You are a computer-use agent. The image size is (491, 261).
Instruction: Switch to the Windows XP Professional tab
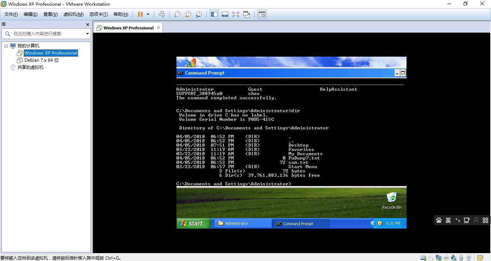pyautogui.click(x=128, y=28)
